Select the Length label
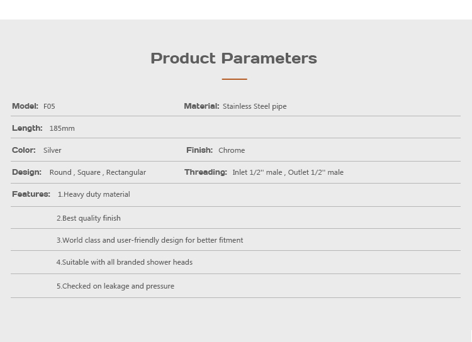This screenshot has height=342, width=472. click(27, 128)
